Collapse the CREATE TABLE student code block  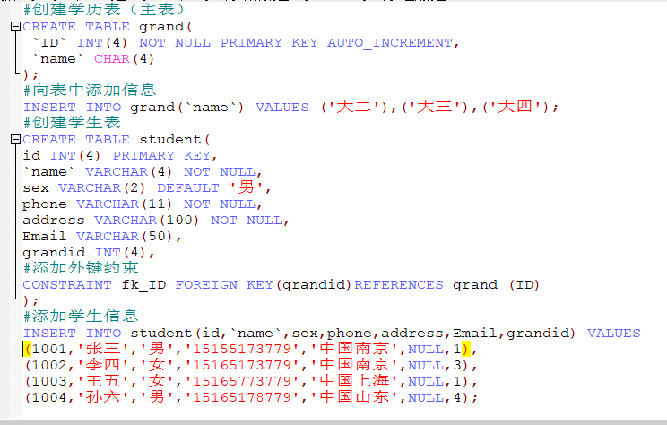15,140
